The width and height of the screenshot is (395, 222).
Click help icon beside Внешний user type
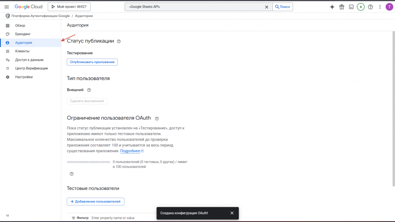pos(89,90)
